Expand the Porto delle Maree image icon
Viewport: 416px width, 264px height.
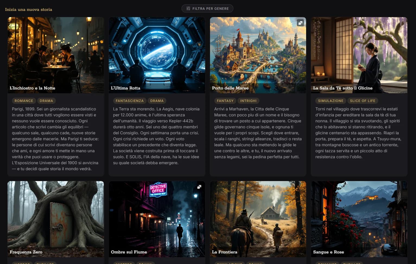point(300,23)
